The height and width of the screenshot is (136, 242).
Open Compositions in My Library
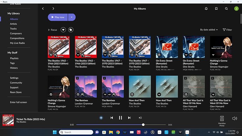click(x=17, y=38)
